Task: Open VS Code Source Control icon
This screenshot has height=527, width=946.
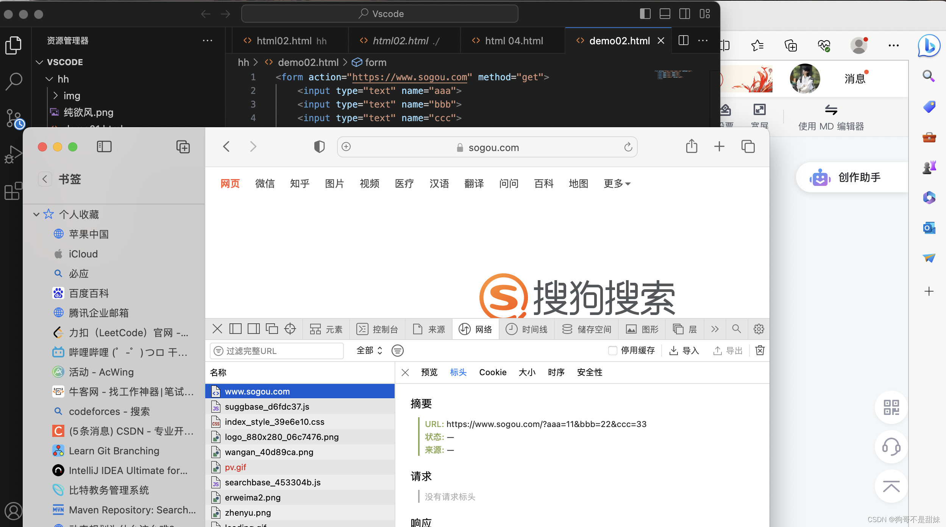Action: [14, 119]
